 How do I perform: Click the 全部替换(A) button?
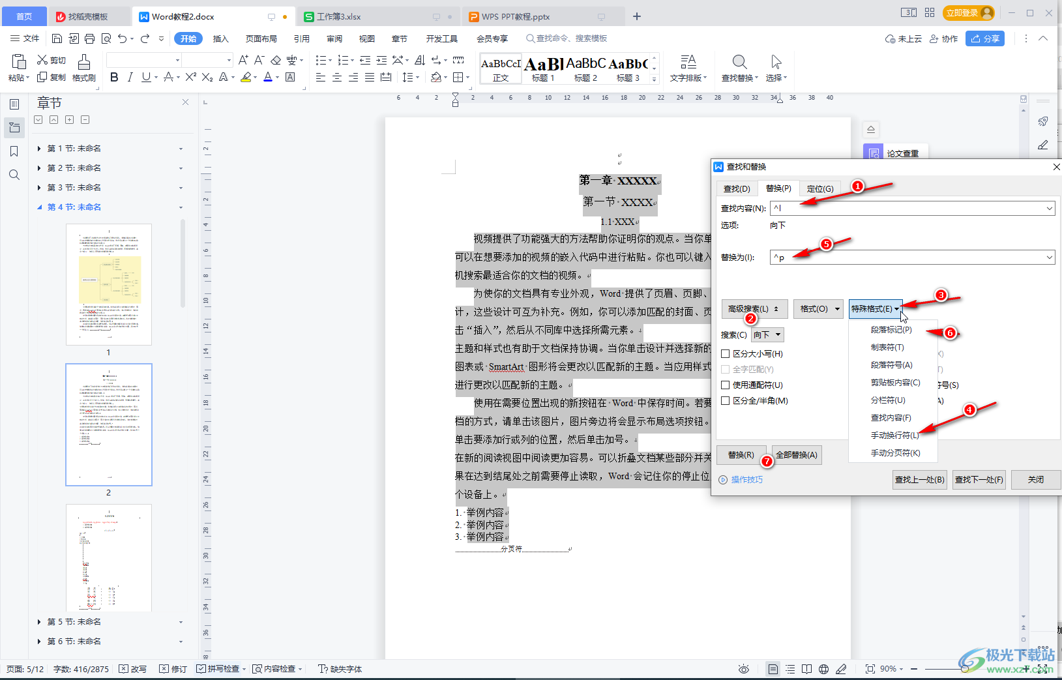(796, 455)
